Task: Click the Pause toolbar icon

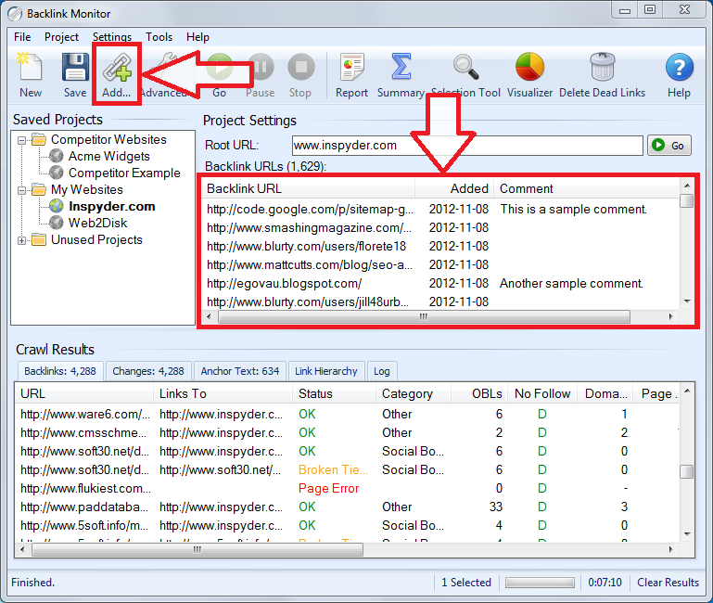Action: [x=261, y=67]
